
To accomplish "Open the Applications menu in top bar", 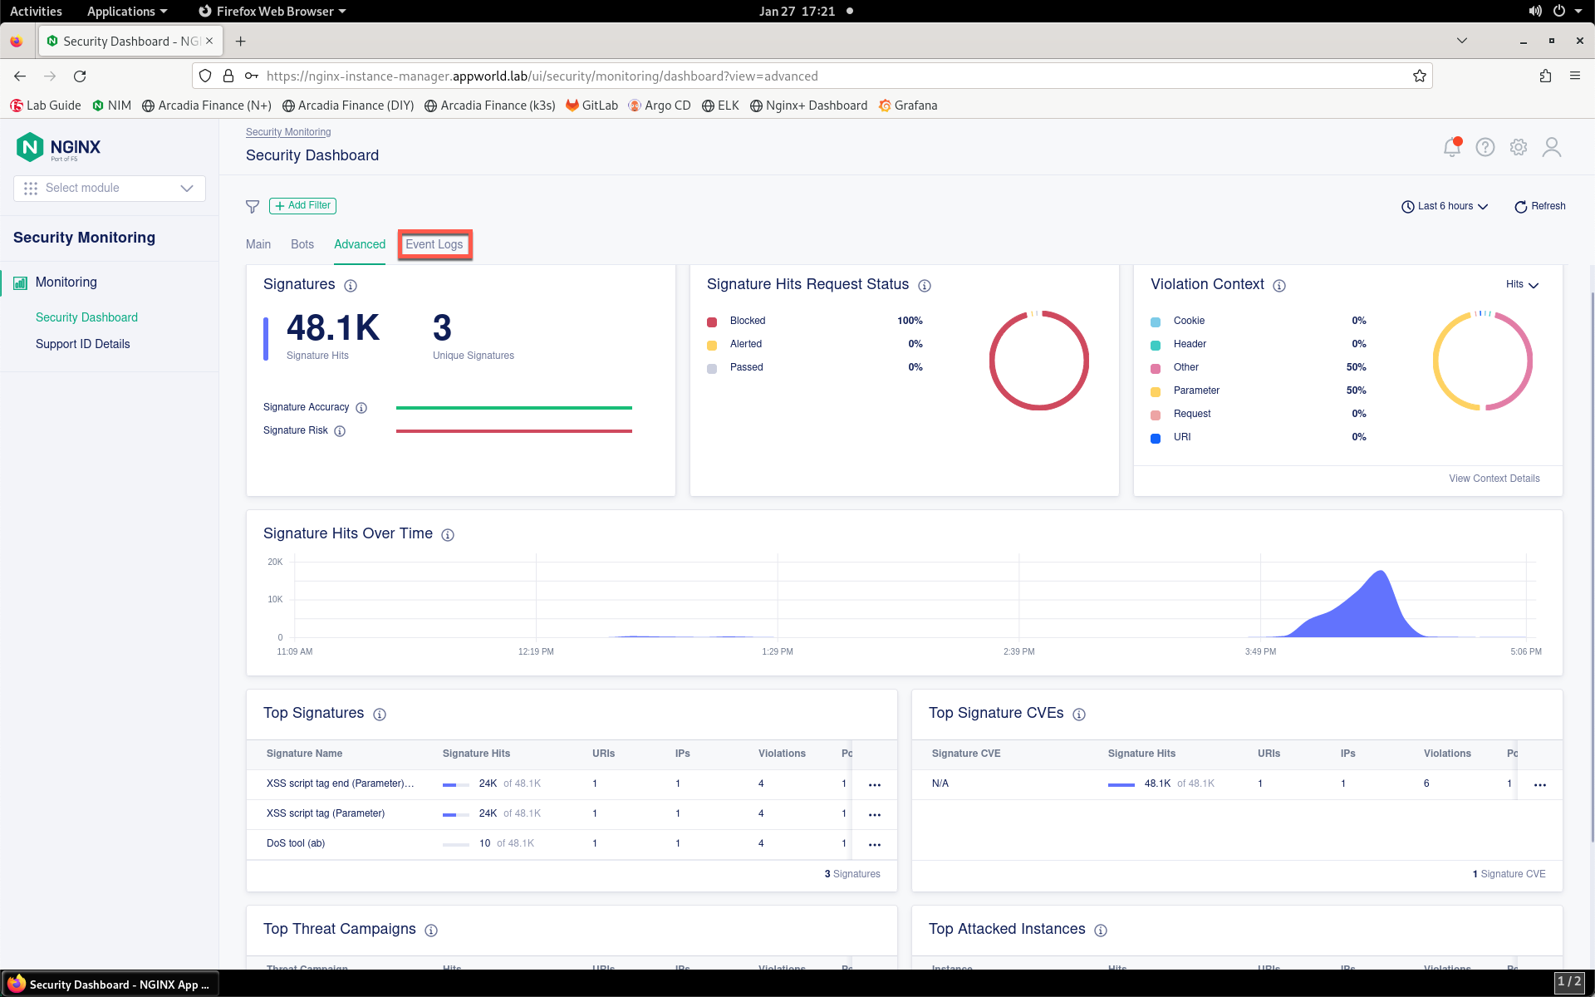I will tap(127, 11).
